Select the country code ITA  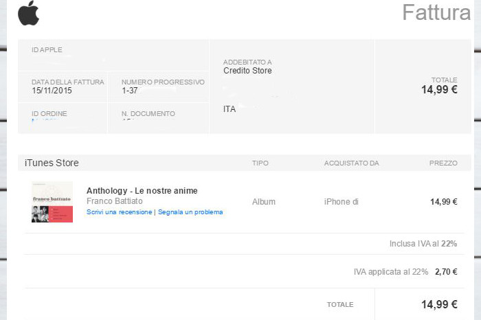click(230, 109)
